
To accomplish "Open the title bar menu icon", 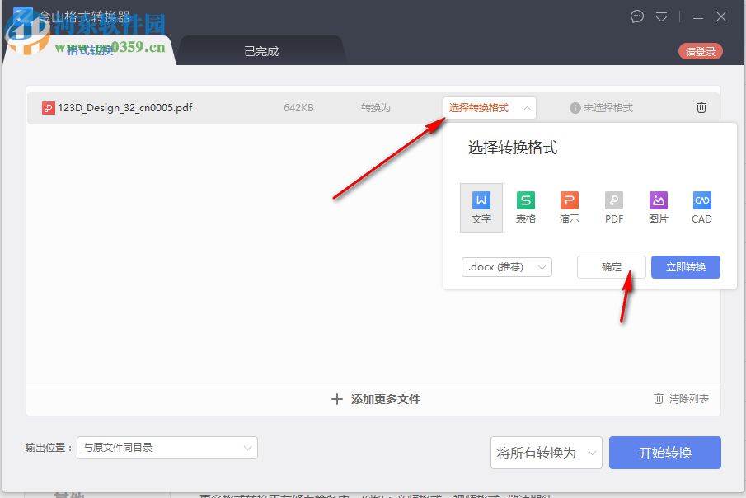I will 661,17.
